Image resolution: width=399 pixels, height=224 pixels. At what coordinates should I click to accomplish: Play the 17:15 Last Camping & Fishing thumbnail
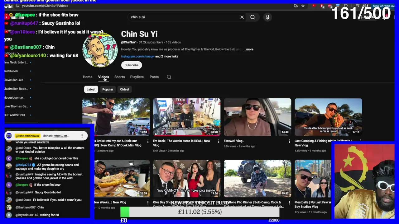point(328,117)
